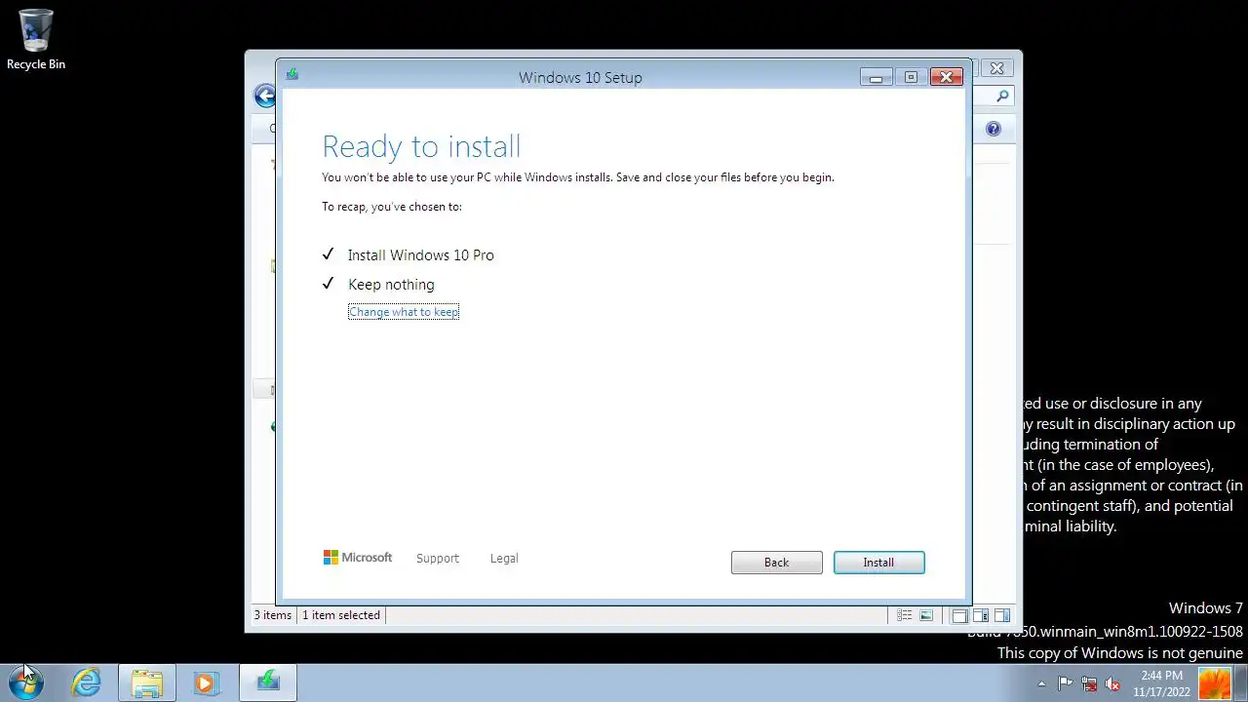1248x702 pixels.
Task: Open Windows Media Player from the taskbar
Action: [206, 682]
